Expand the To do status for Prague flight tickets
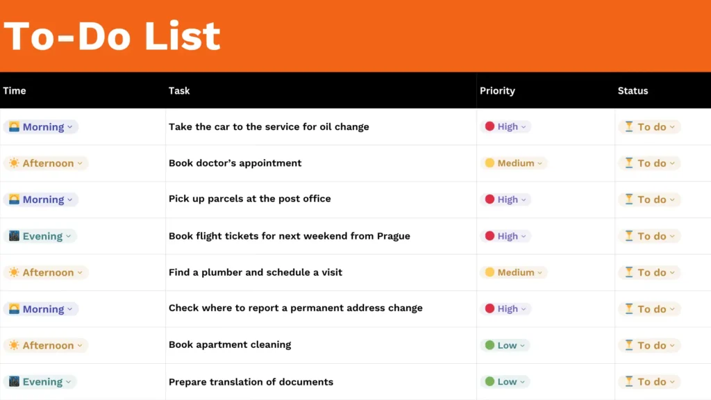This screenshot has height=400, width=711. coord(672,236)
